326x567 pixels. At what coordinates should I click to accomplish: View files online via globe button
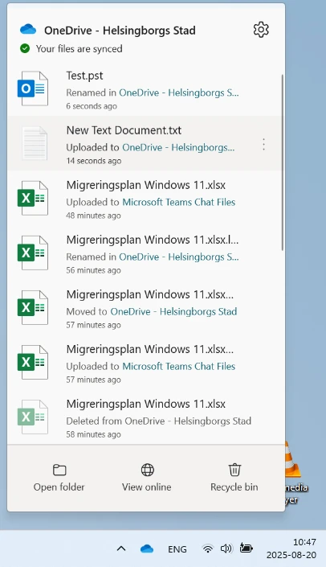(x=147, y=477)
